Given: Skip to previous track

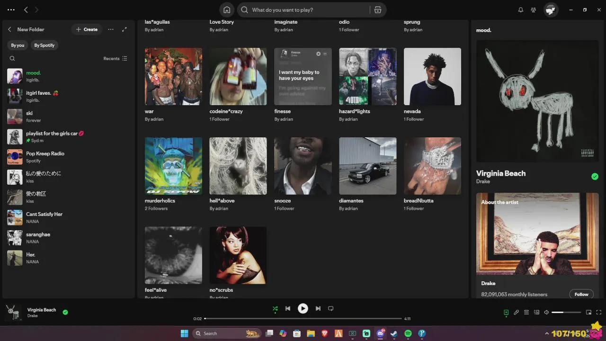Looking at the screenshot, I should point(288,308).
